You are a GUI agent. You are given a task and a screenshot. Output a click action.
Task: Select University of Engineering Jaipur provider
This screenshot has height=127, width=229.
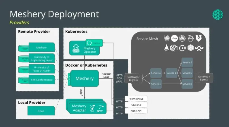pos(41,59)
